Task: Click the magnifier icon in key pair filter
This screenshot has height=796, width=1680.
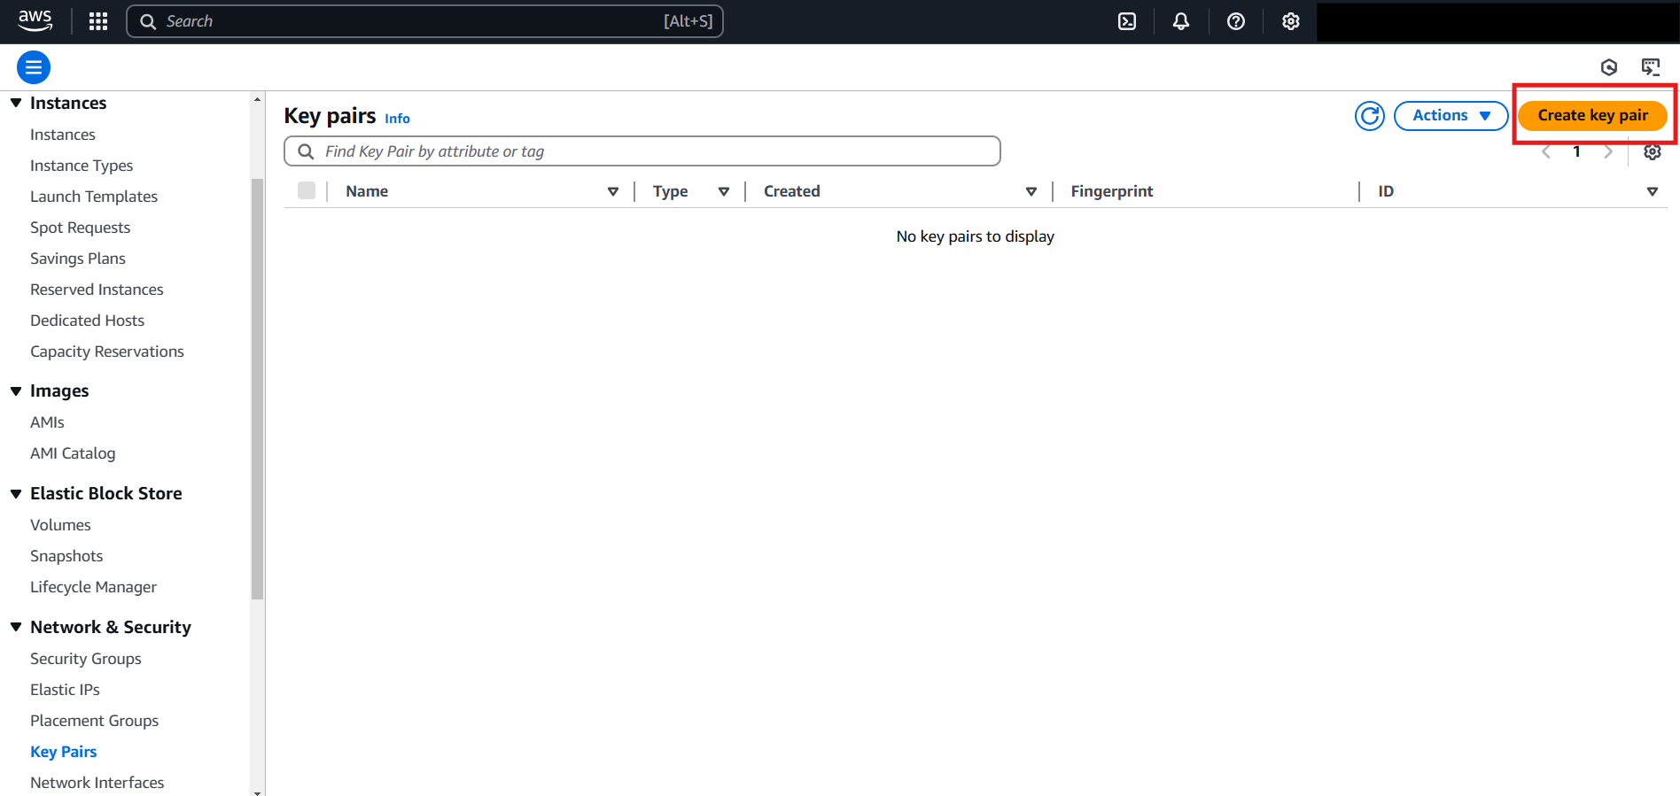Action: click(306, 151)
